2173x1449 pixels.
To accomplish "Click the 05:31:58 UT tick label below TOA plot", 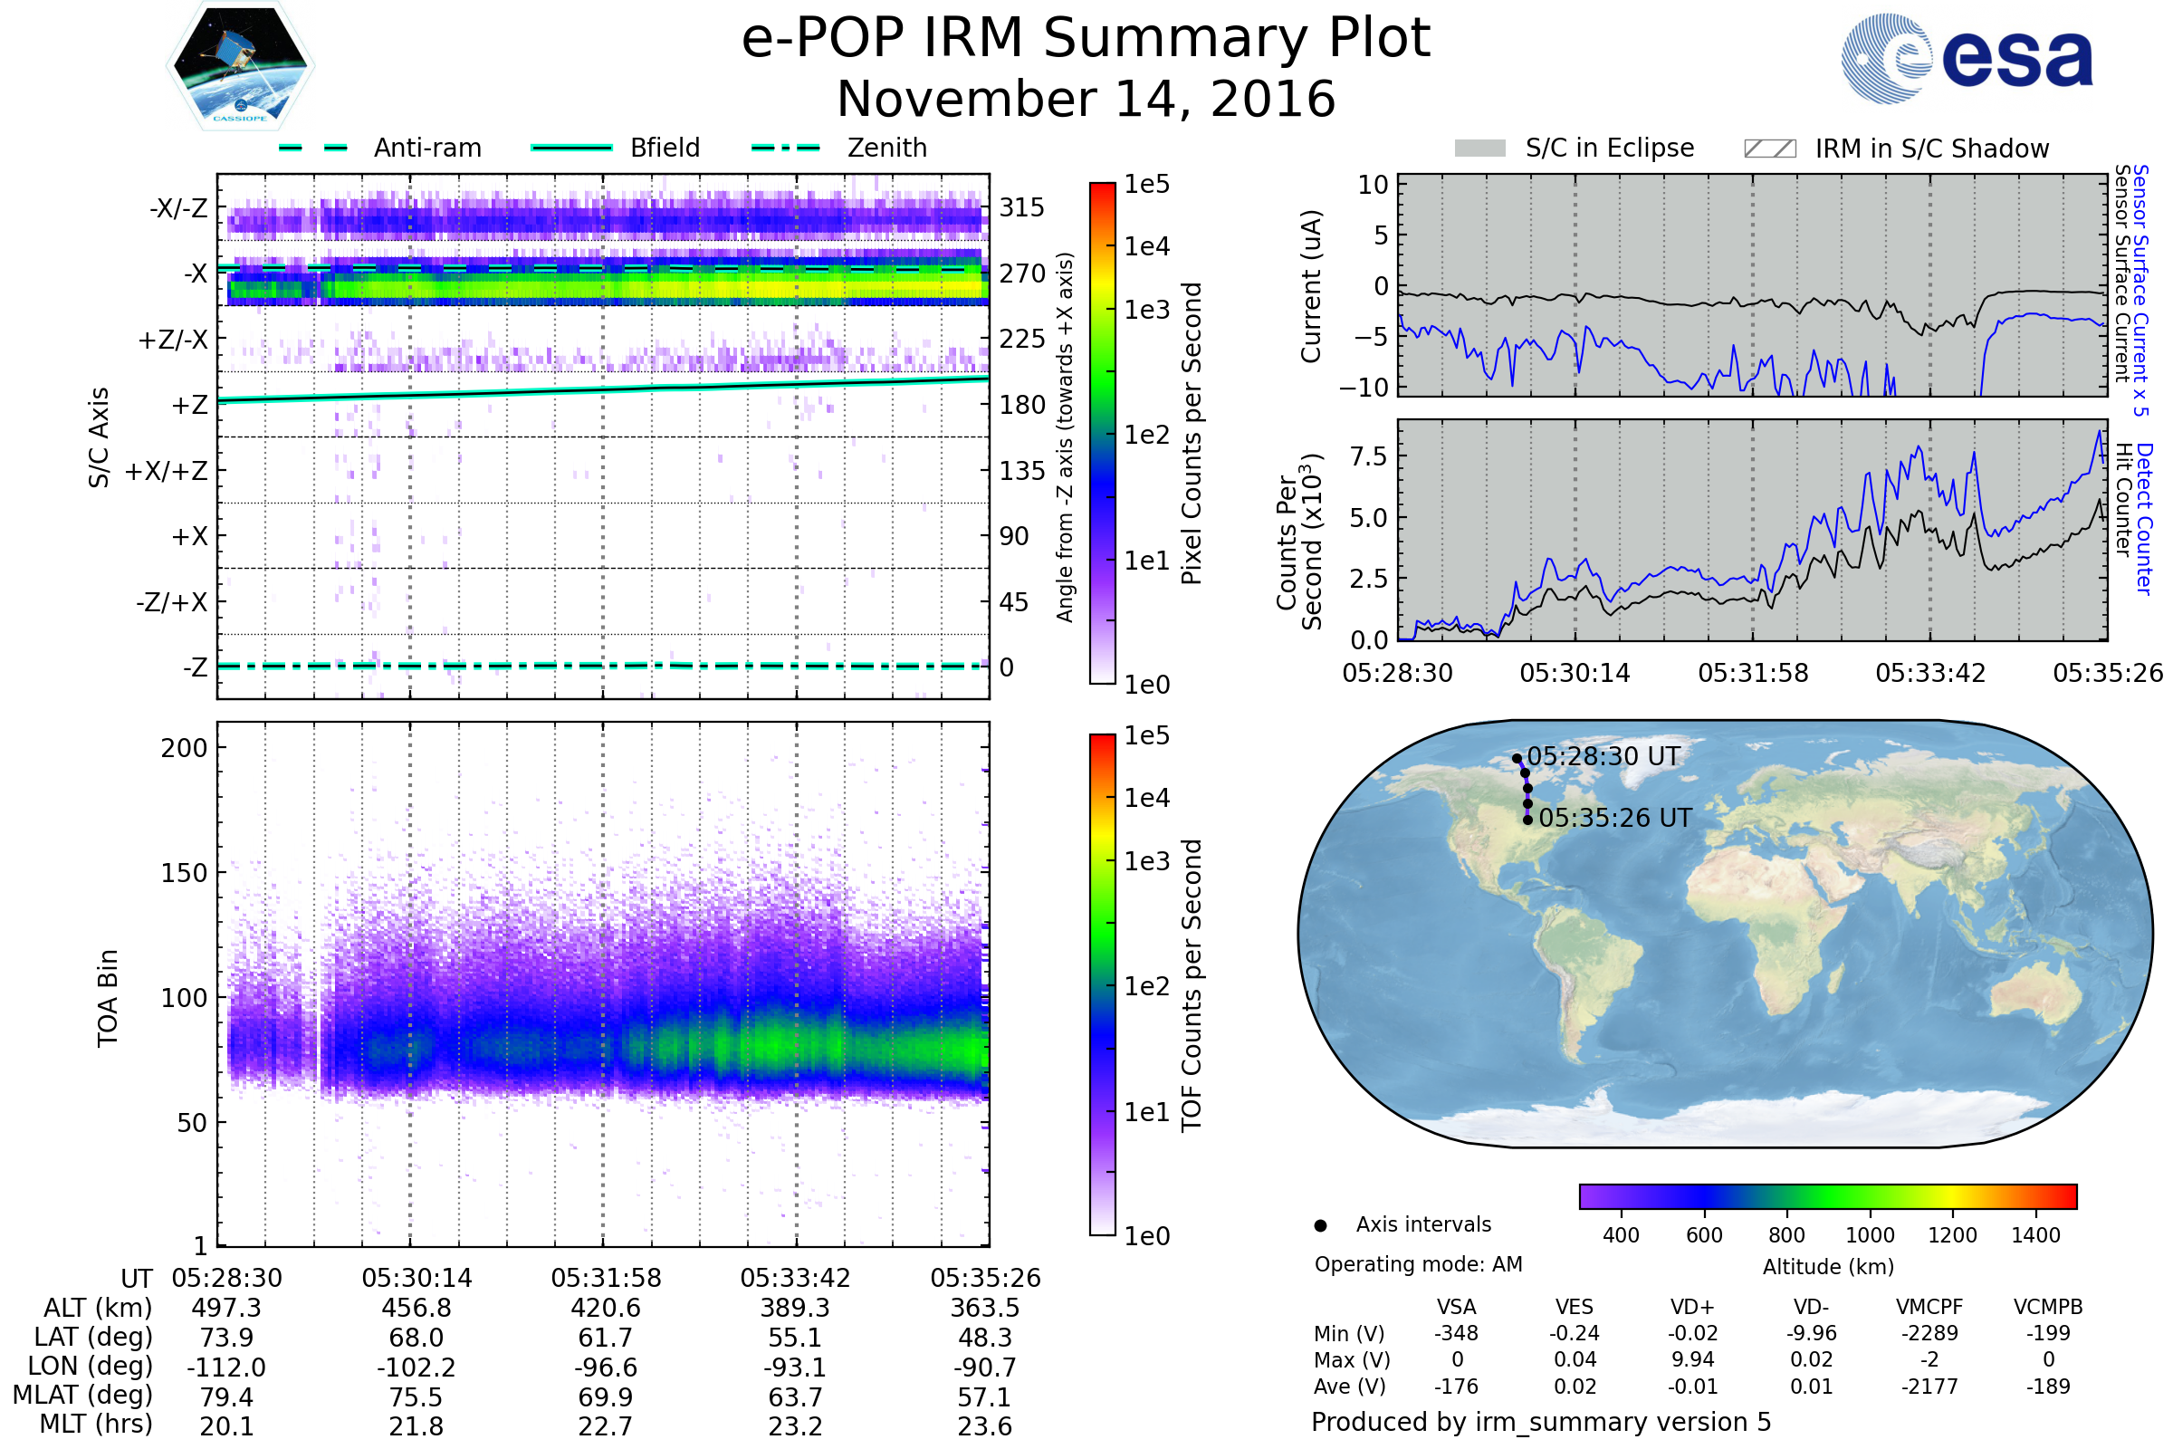I will [606, 1279].
